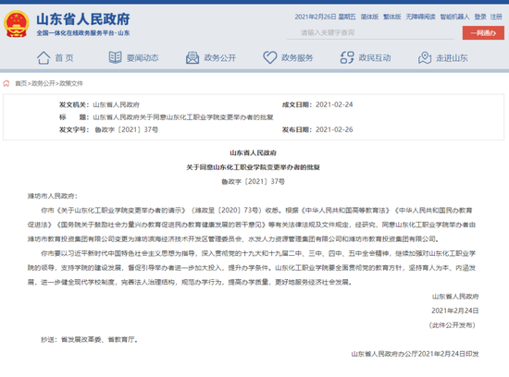Click the heart icon for 政务服务
Screen dimensions: 509x377
pyautogui.click(x=269, y=57)
